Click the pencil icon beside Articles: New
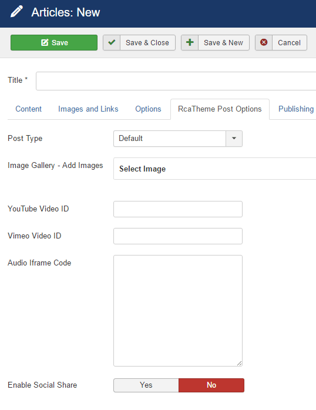Viewport: 316px width, 410px height. point(16,12)
